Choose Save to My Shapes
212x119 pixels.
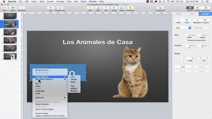coord(50,109)
